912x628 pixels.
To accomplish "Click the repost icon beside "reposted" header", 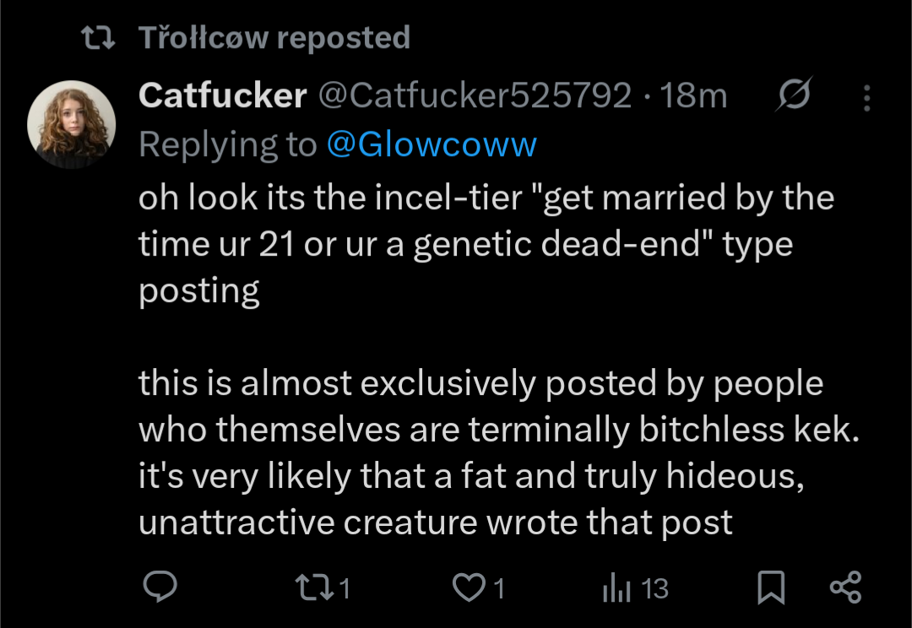I will tap(96, 37).
